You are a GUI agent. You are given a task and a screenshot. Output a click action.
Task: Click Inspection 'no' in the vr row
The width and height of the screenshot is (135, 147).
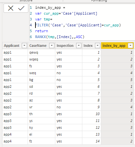click(x=69, y=107)
